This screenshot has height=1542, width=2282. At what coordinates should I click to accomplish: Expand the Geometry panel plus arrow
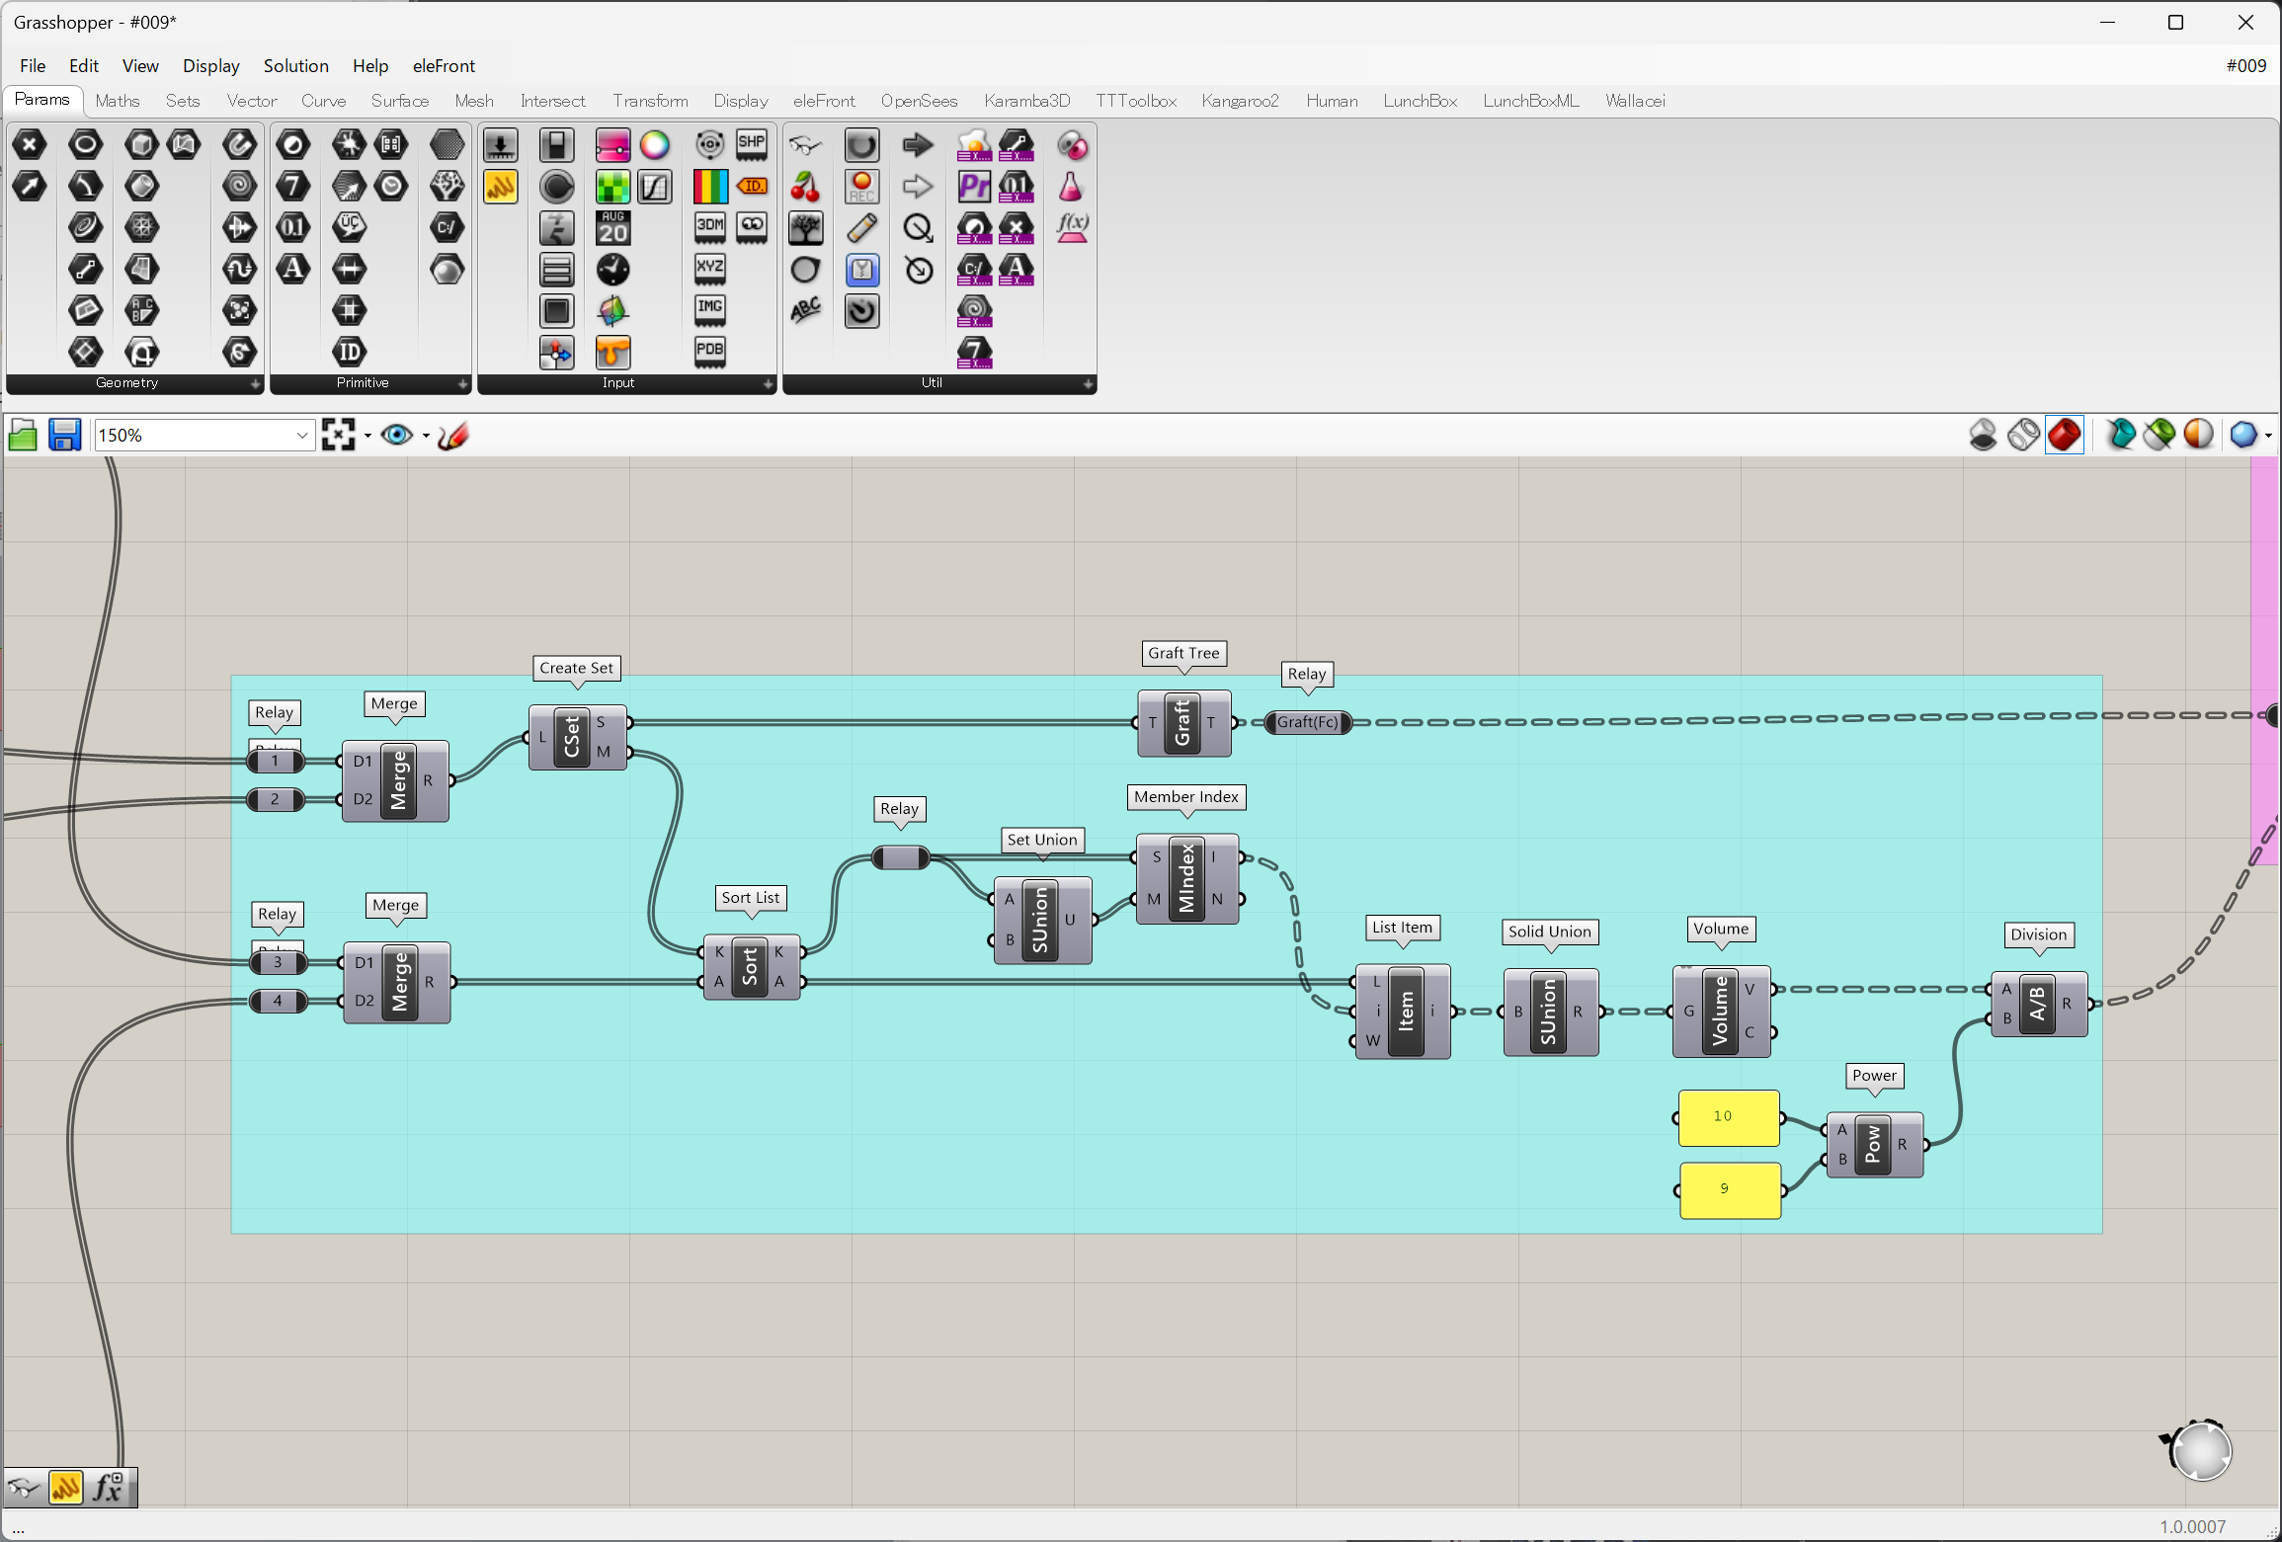(x=255, y=383)
